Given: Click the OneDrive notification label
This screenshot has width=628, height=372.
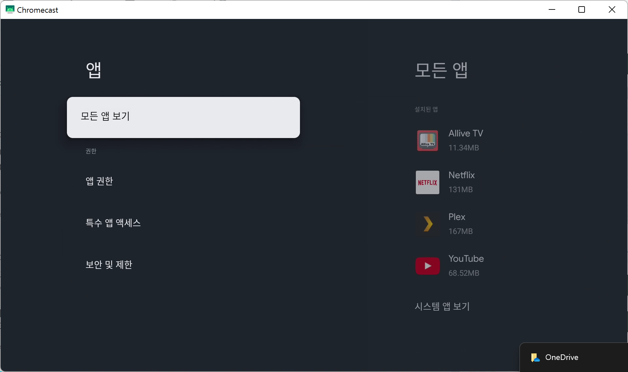Looking at the screenshot, I should pyautogui.click(x=561, y=358).
